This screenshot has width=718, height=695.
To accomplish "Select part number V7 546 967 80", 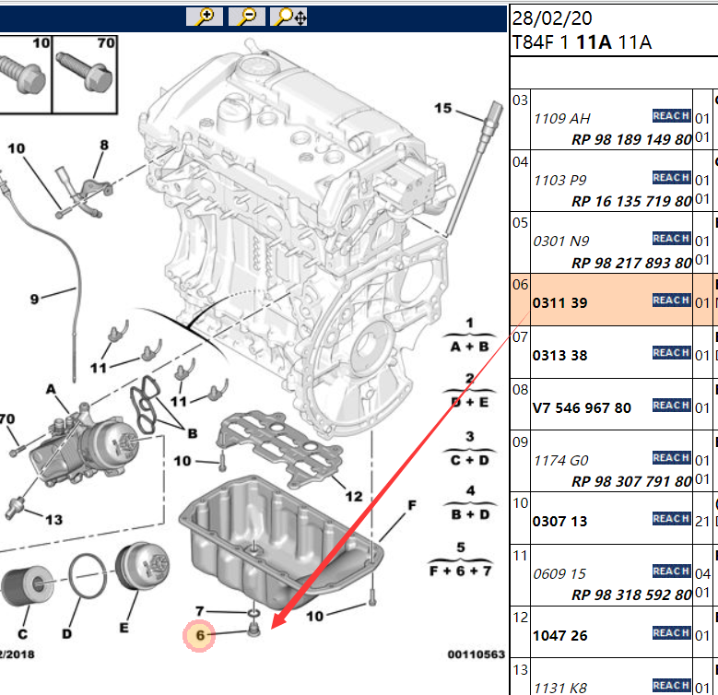I will 582,408.
